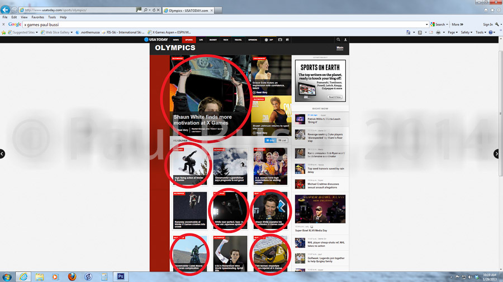Go to the SPORTS section tab

[189, 40]
